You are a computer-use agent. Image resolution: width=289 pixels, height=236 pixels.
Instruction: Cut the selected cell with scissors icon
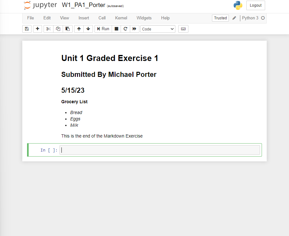(48, 29)
